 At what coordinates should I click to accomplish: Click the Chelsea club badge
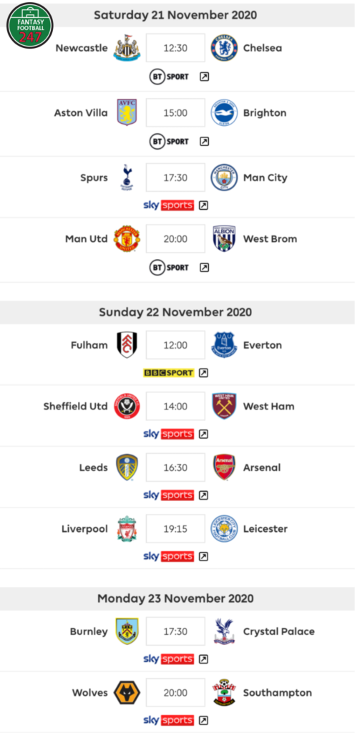224,48
